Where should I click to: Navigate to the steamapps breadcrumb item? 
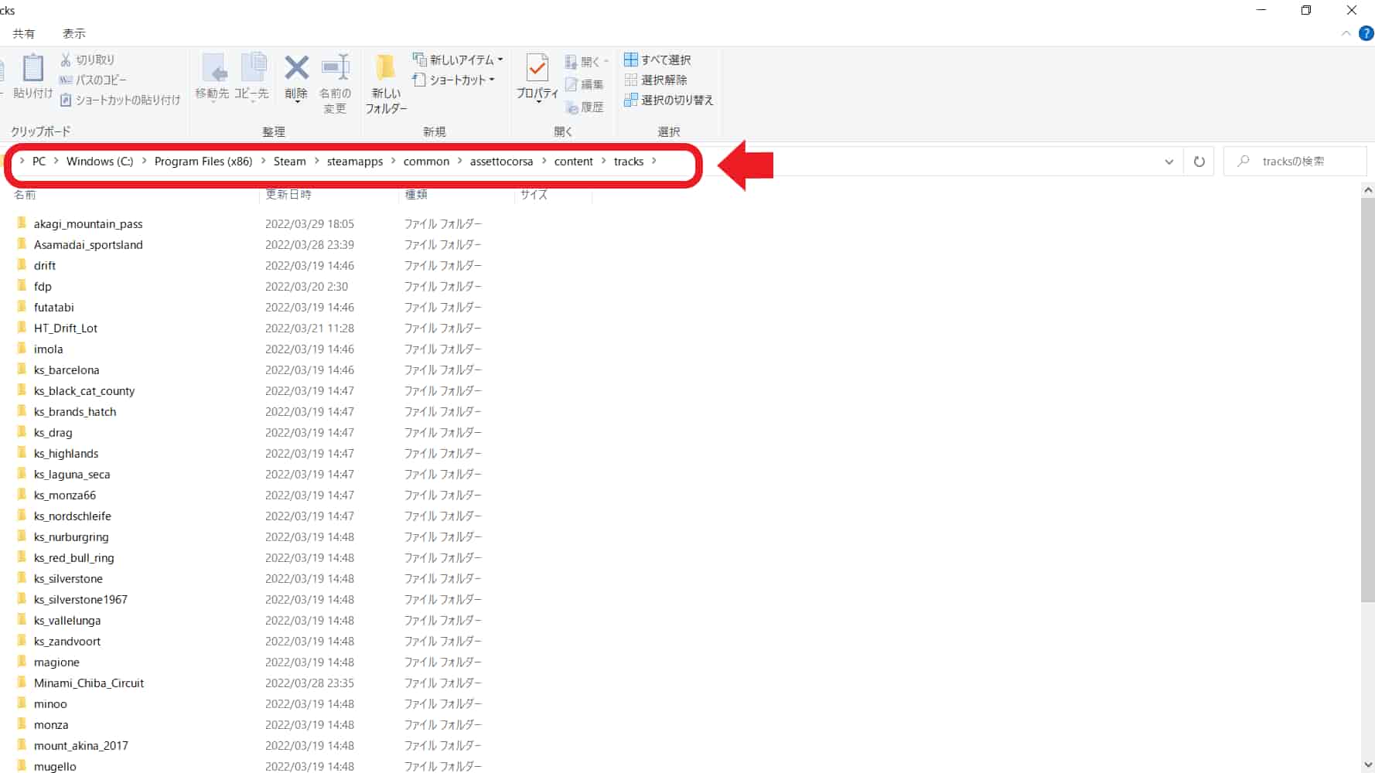(x=354, y=161)
